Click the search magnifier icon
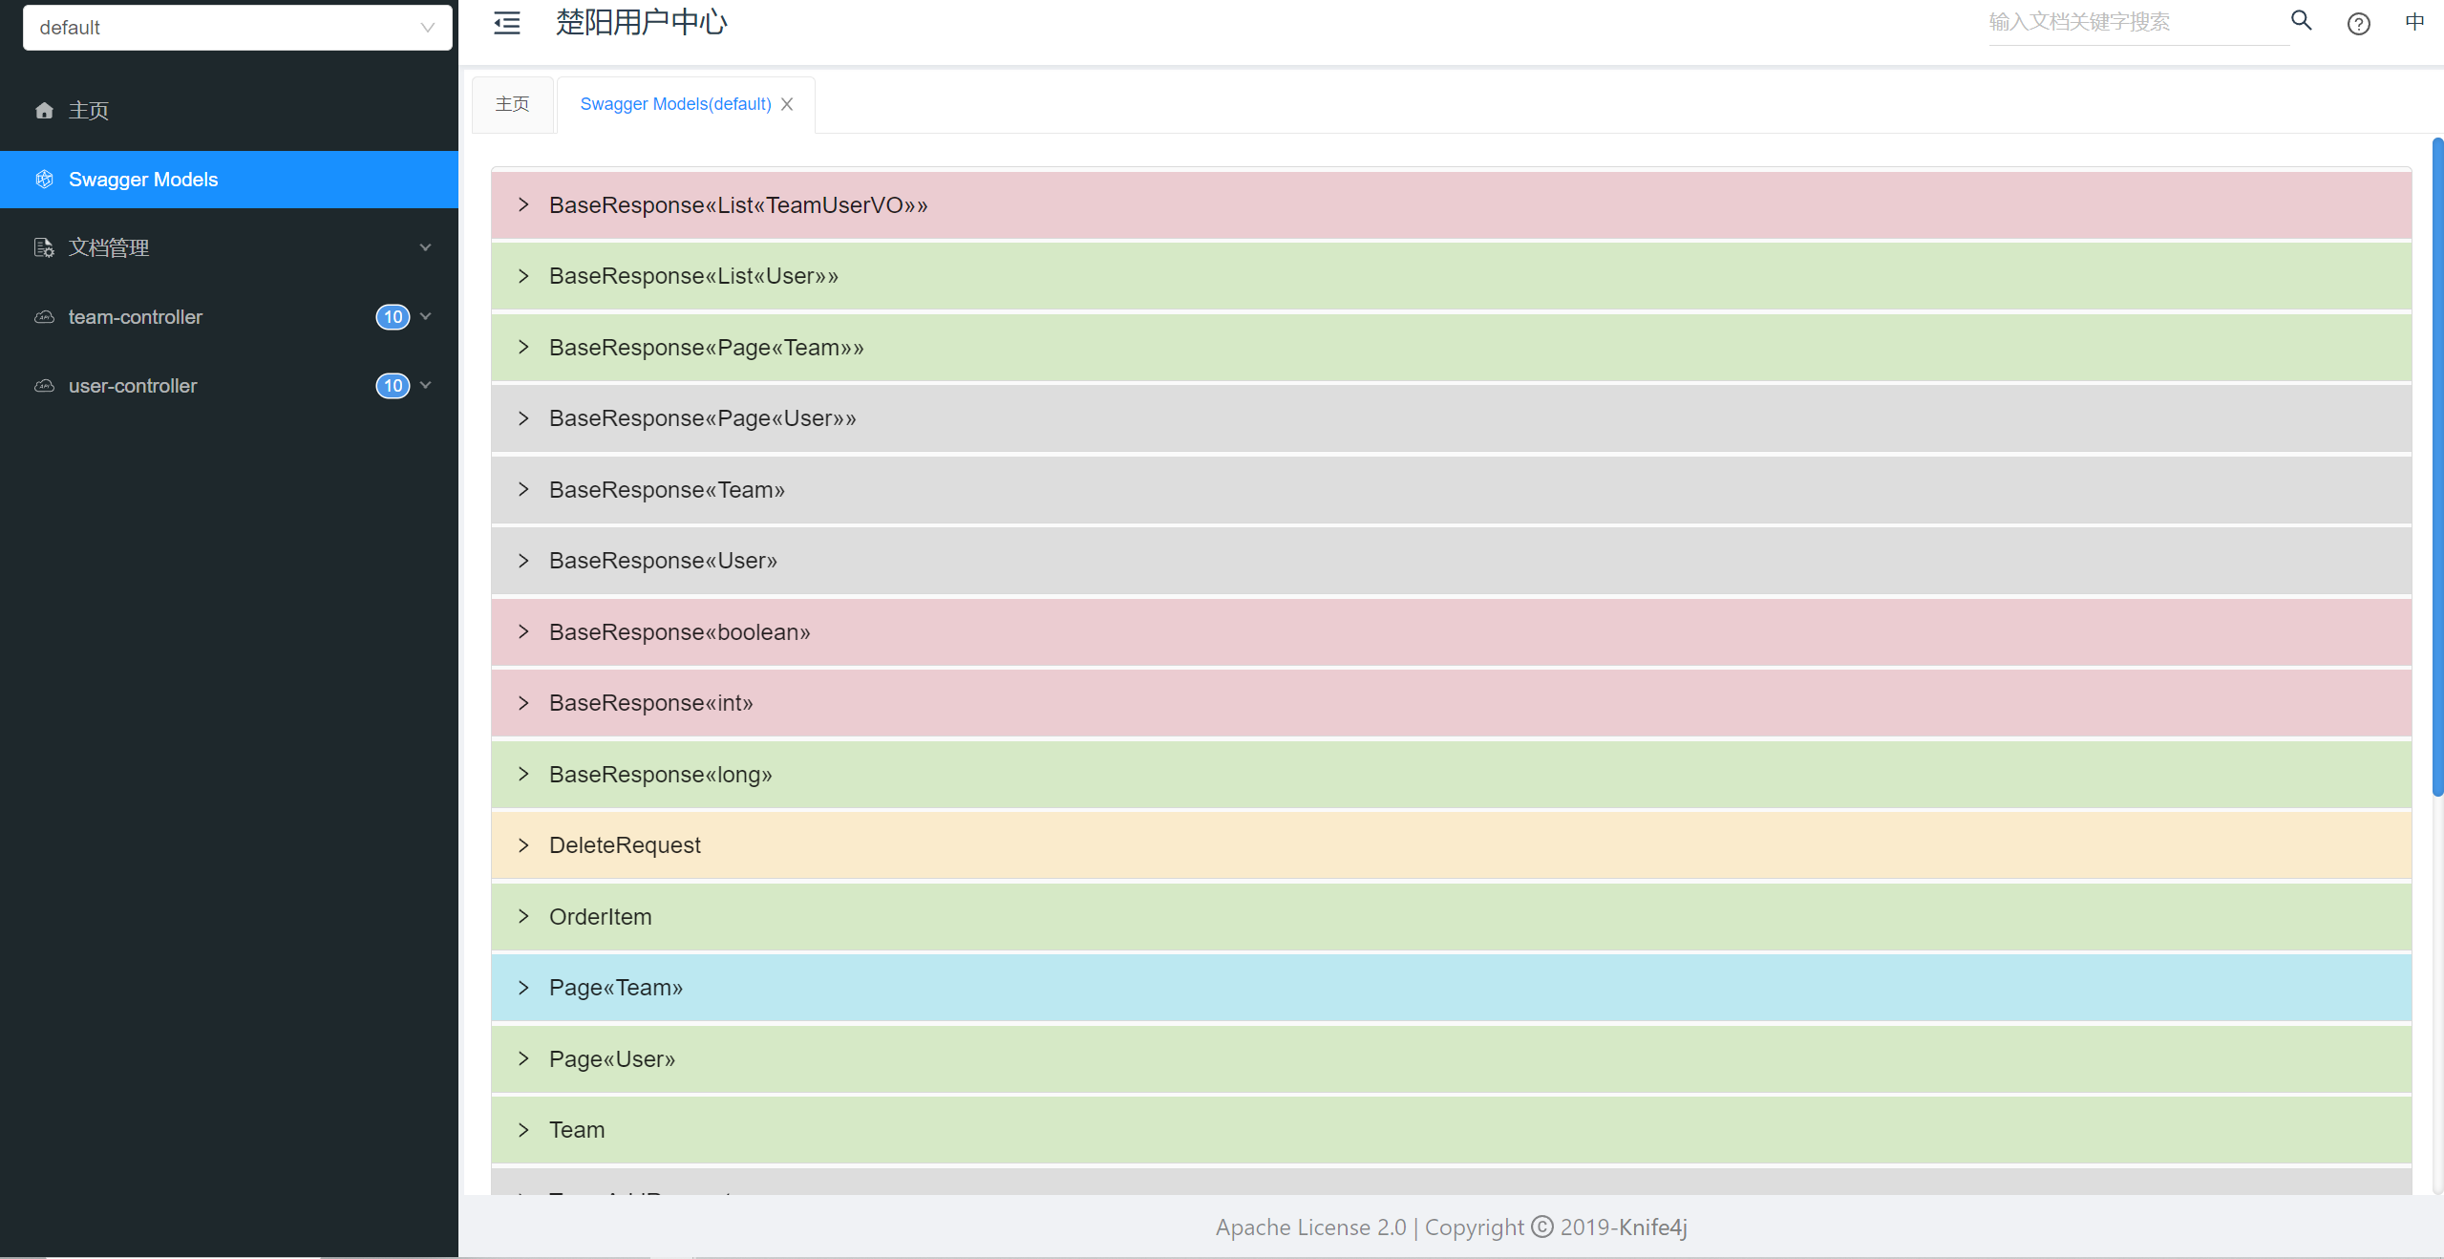 pyautogui.click(x=2301, y=21)
